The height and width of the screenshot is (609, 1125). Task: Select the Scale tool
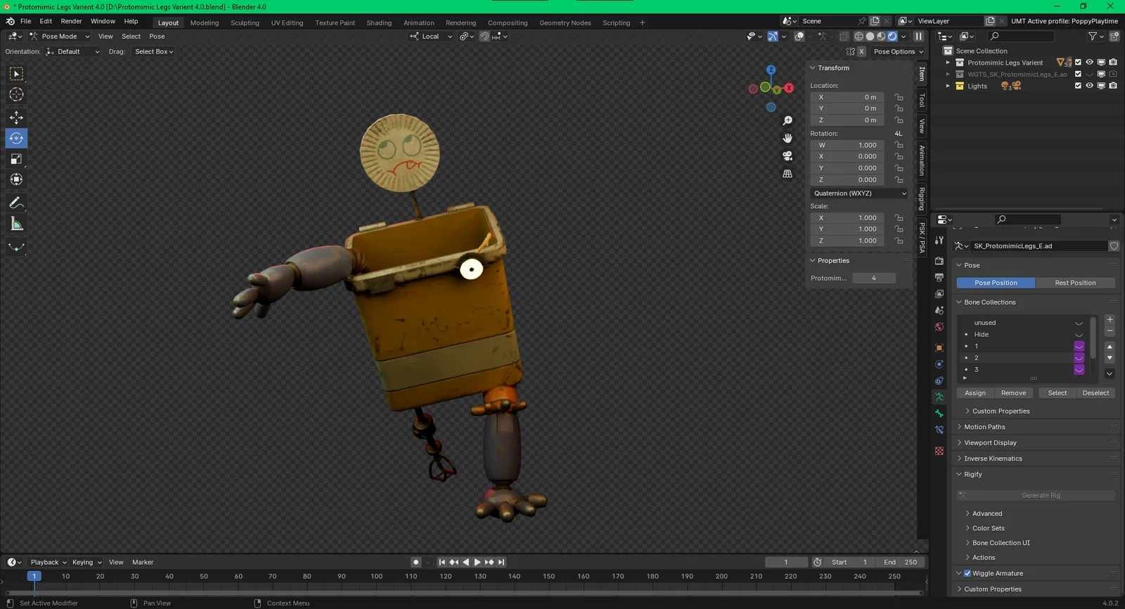click(x=16, y=159)
